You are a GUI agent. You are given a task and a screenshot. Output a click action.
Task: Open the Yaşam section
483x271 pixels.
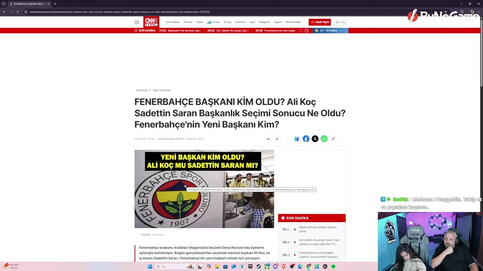point(278,22)
